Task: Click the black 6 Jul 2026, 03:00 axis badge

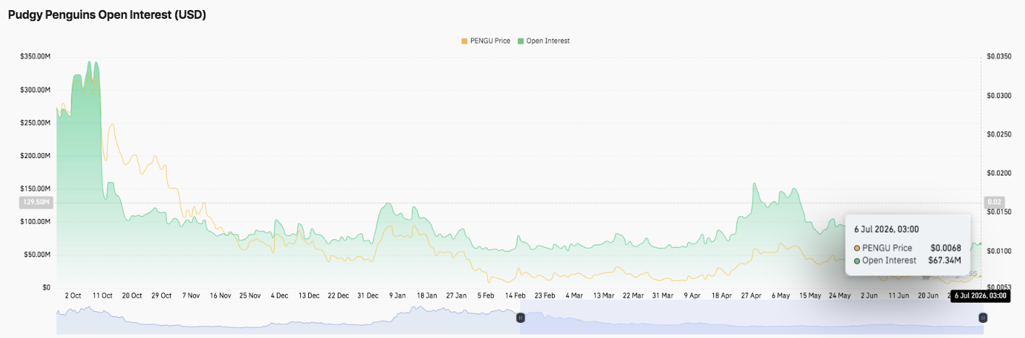Action: pos(979,296)
